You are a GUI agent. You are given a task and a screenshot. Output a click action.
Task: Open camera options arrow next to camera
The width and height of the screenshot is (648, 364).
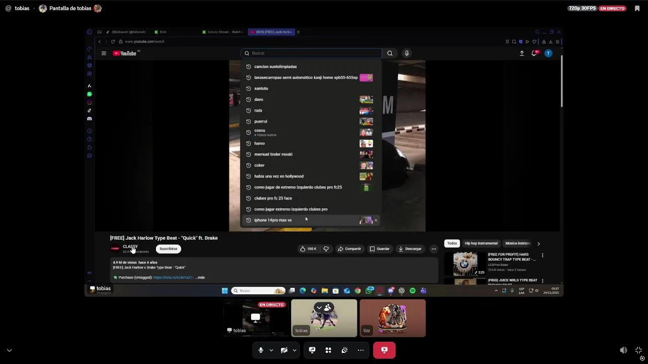pyautogui.click(x=294, y=350)
